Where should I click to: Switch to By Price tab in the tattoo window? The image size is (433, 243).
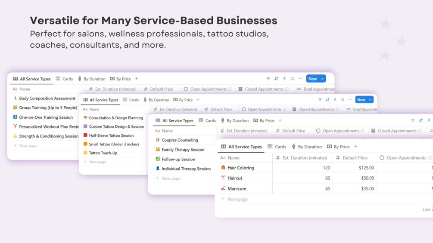click(x=183, y=100)
